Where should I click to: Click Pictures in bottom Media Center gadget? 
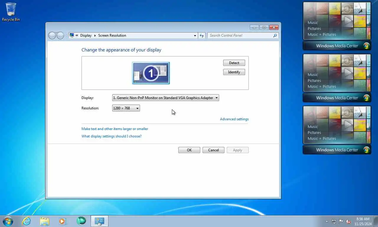[x=314, y=133]
